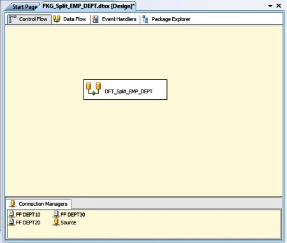Open the Event Handlers tab
This screenshot has height=243, width=287.
pyautogui.click(x=115, y=19)
